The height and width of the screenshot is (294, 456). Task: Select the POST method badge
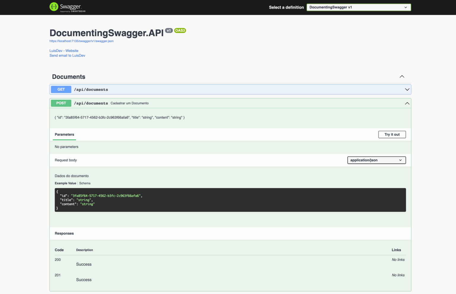point(61,103)
